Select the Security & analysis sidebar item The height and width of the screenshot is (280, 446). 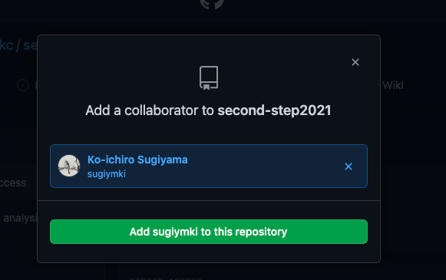pos(18,218)
